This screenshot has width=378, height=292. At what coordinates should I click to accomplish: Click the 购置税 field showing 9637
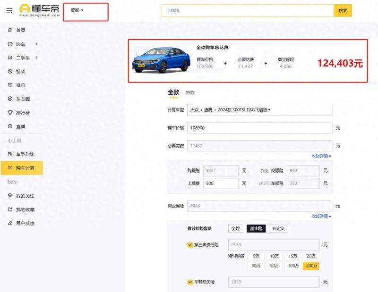pos(221,170)
